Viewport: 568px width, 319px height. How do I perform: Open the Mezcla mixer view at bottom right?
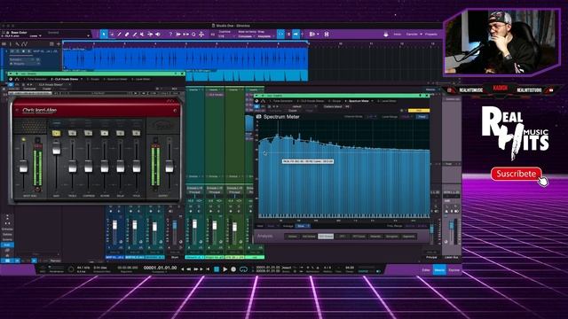439,269
